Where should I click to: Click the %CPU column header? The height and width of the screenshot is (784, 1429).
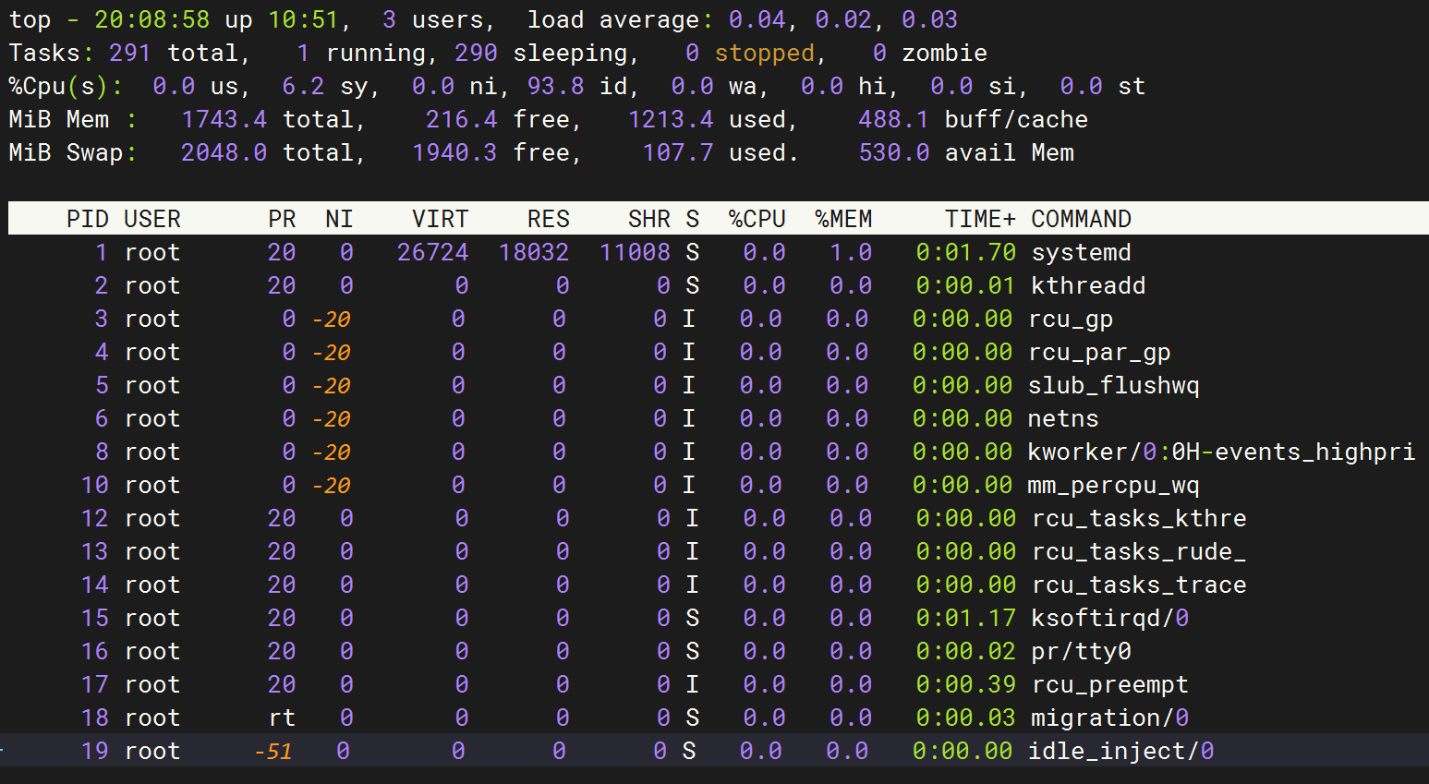757,219
